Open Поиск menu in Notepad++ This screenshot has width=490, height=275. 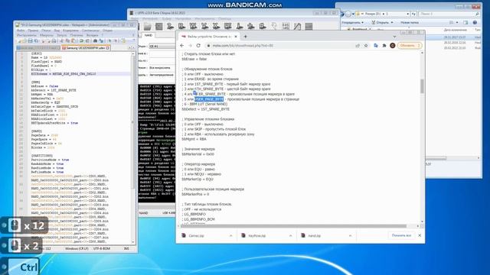click(x=46, y=31)
